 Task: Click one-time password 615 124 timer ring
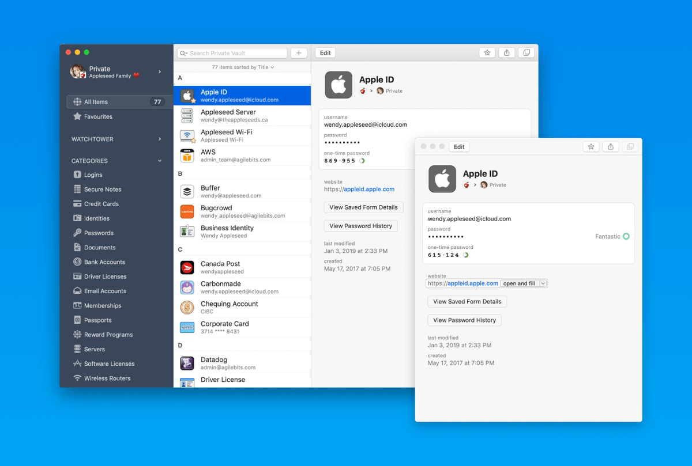[465, 255]
